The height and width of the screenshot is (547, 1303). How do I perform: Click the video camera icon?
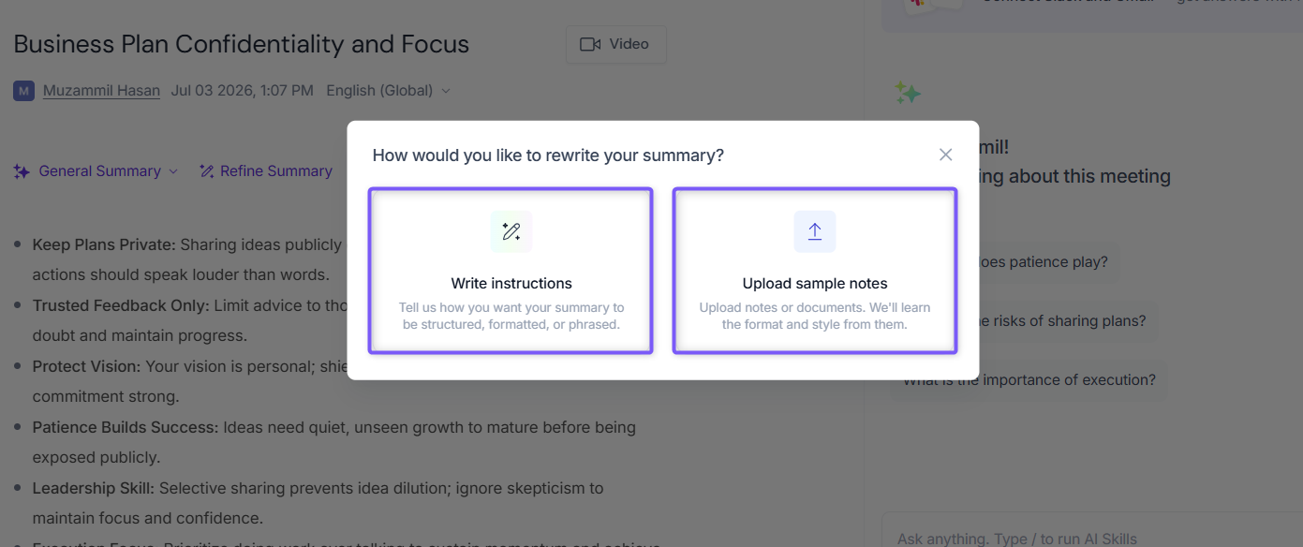pyautogui.click(x=590, y=44)
